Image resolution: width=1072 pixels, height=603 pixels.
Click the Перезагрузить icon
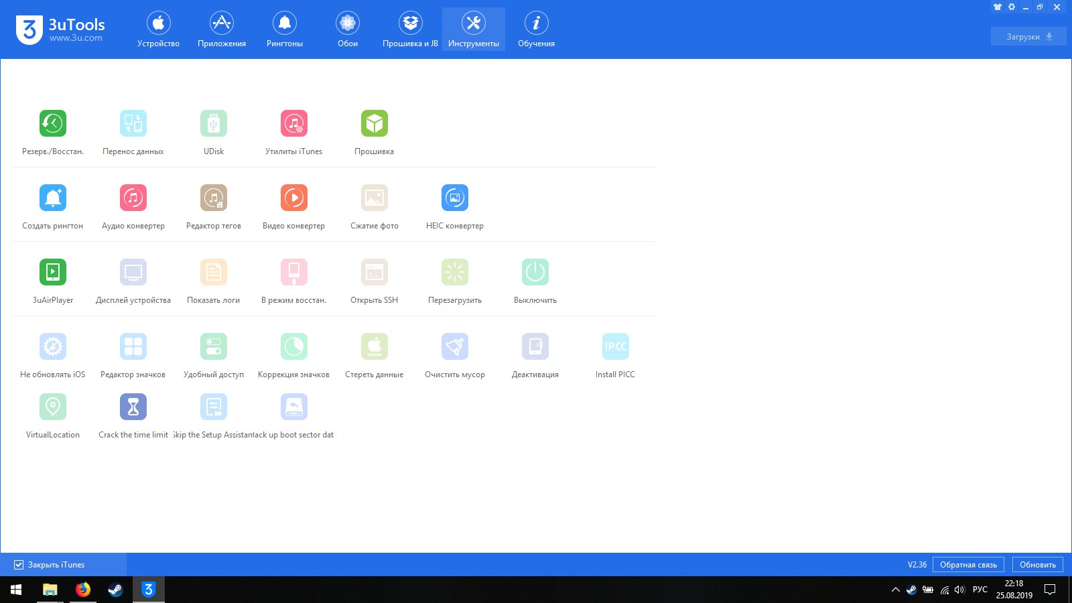click(x=455, y=272)
